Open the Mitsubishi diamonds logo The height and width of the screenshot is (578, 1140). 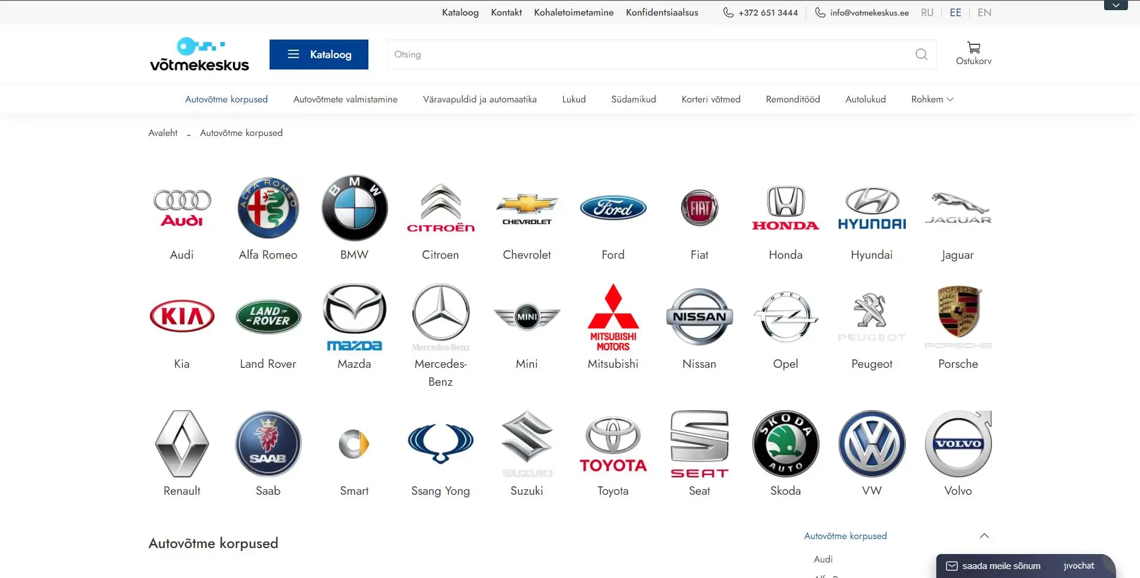click(613, 317)
